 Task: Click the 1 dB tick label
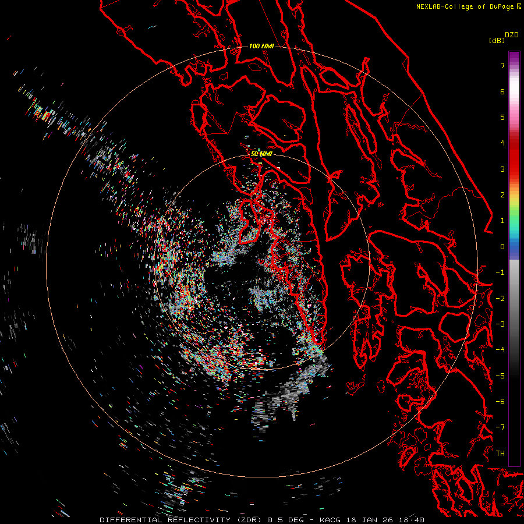click(x=502, y=221)
